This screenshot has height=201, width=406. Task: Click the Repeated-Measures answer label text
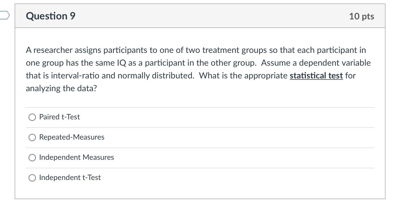(x=71, y=137)
